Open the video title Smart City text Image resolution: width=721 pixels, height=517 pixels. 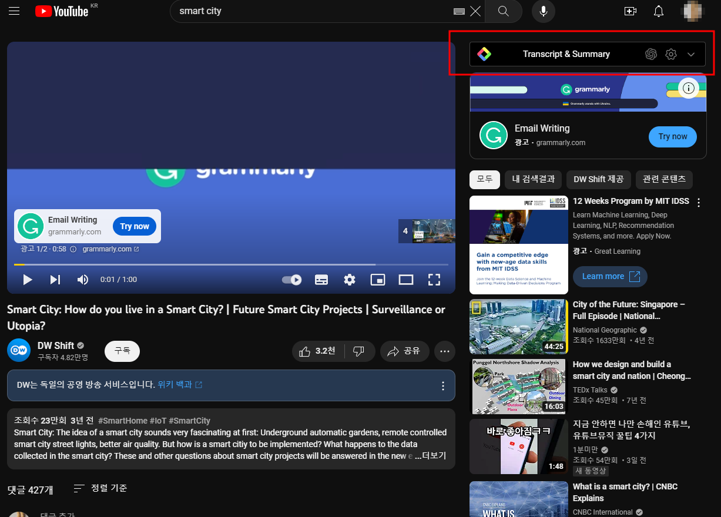[x=226, y=317]
